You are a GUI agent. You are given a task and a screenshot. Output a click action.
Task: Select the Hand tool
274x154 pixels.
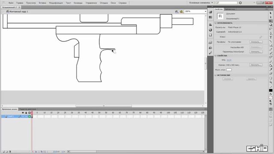(x=271, y=78)
